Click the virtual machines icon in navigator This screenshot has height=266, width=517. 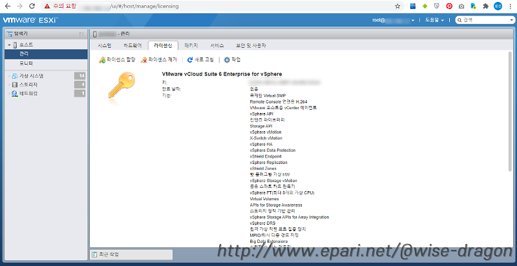tap(15, 76)
